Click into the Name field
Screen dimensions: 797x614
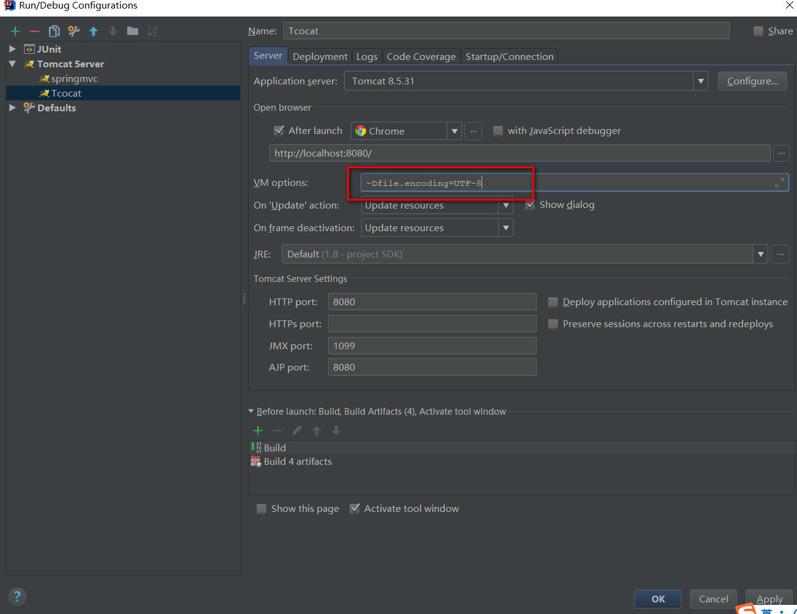click(x=506, y=31)
